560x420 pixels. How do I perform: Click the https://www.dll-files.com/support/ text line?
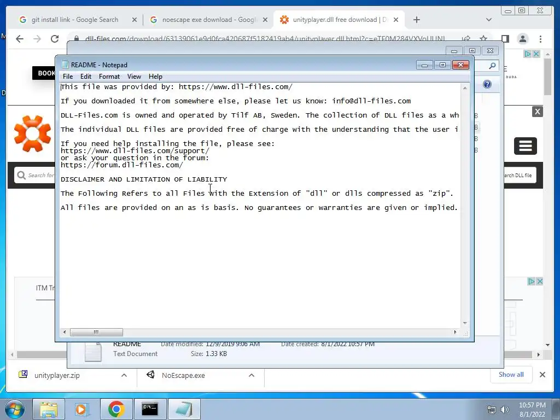(x=135, y=151)
